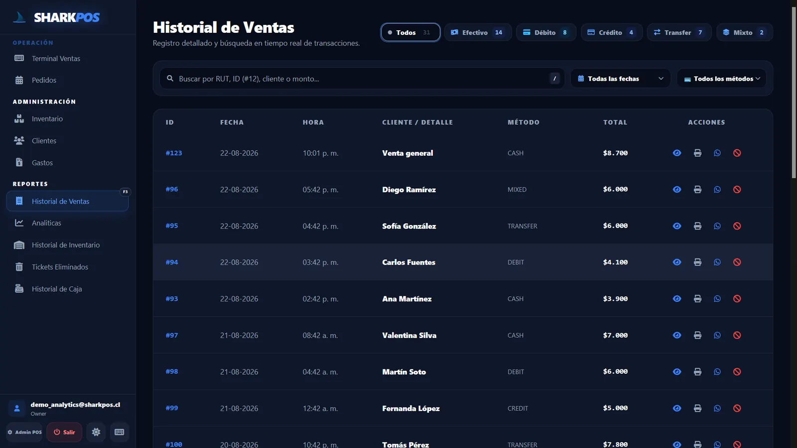Show all sales with Todos filter

(x=410, y=32)
